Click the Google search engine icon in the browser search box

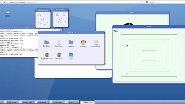click(x=147, y=2)
